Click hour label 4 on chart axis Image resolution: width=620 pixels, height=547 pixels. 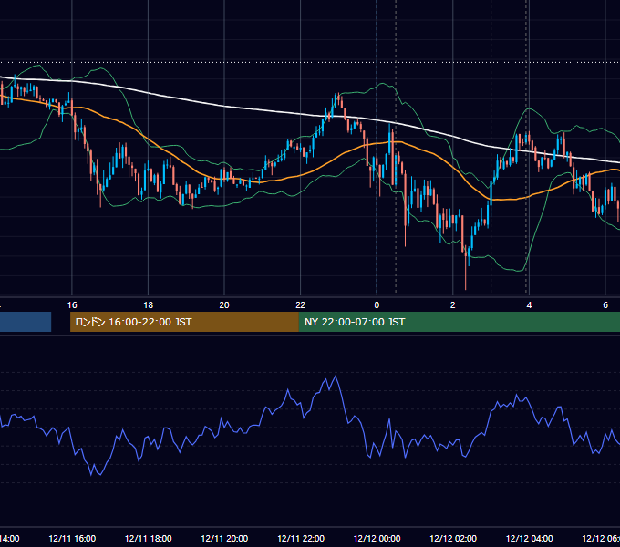point(529,305)
